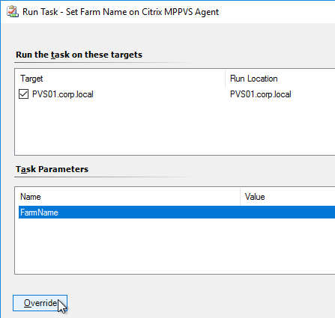Select the FarmName parameter row
This screenshot has height=318, width=335.
click(177, 212)
